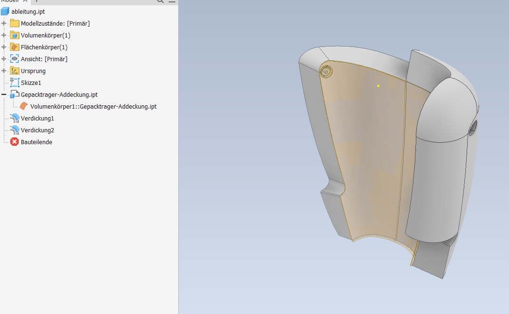
Task: Click the Volumenkörper(1) folder icon
Action: coord(15,35)
